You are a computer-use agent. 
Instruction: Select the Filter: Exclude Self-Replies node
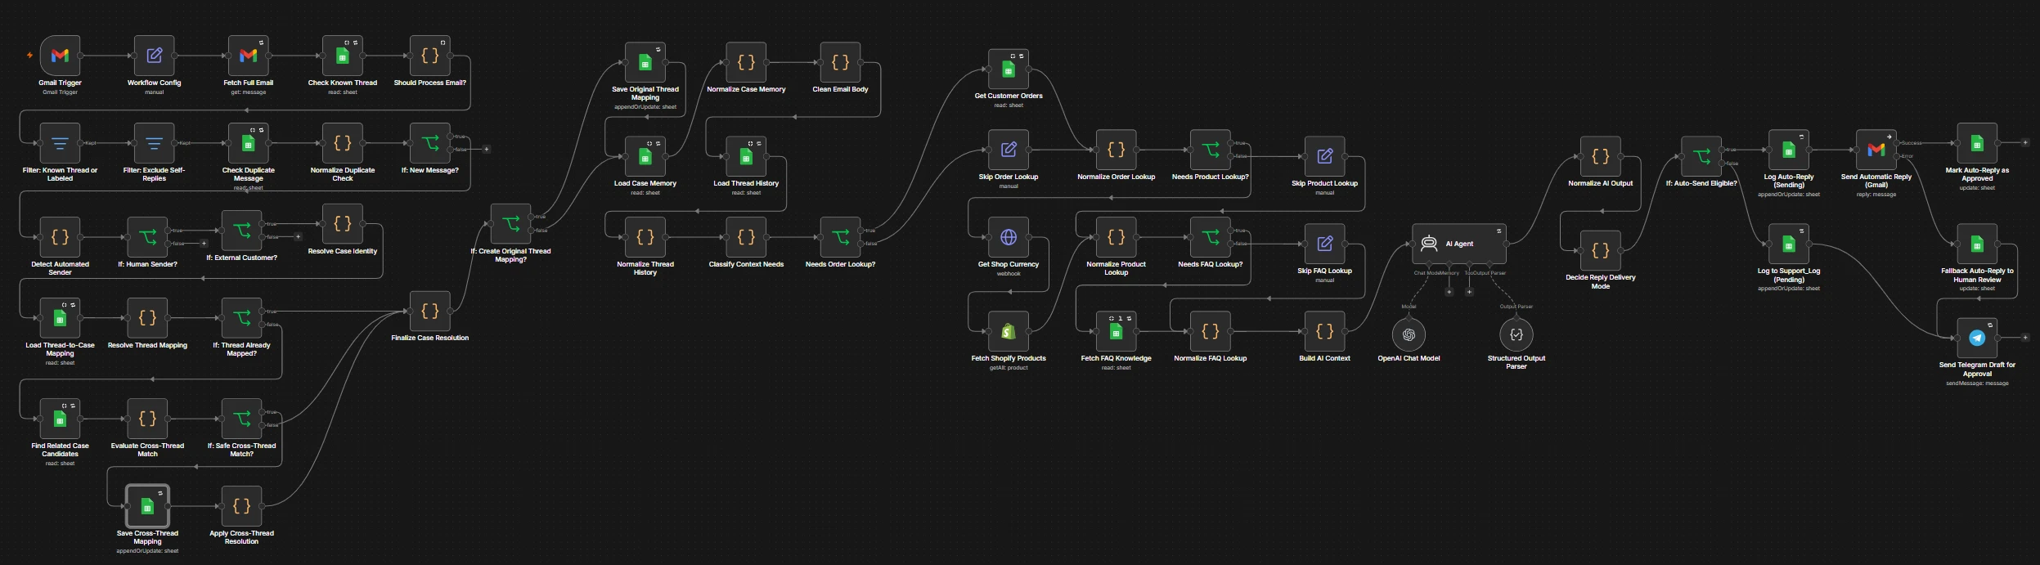pos(154,143)
